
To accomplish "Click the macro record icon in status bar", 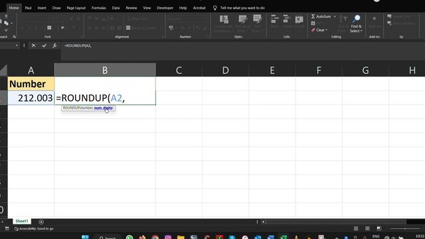I will pos(7,228).
